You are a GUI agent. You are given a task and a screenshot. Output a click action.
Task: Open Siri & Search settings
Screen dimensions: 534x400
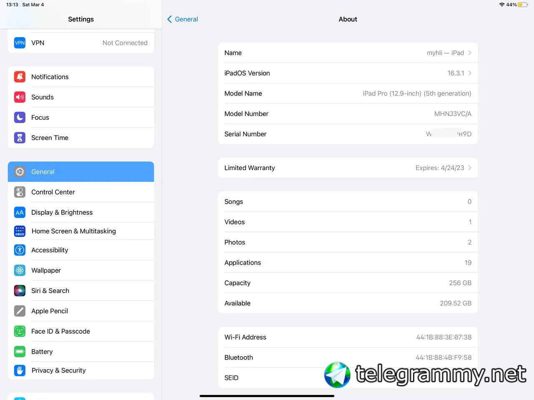pos(81,291)
